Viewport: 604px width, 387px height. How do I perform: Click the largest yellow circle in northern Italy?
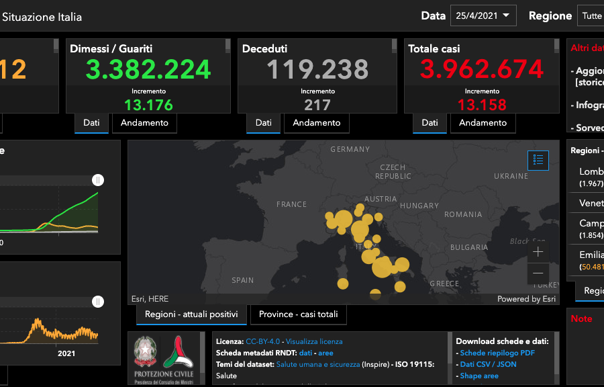(x=343, y=219)
